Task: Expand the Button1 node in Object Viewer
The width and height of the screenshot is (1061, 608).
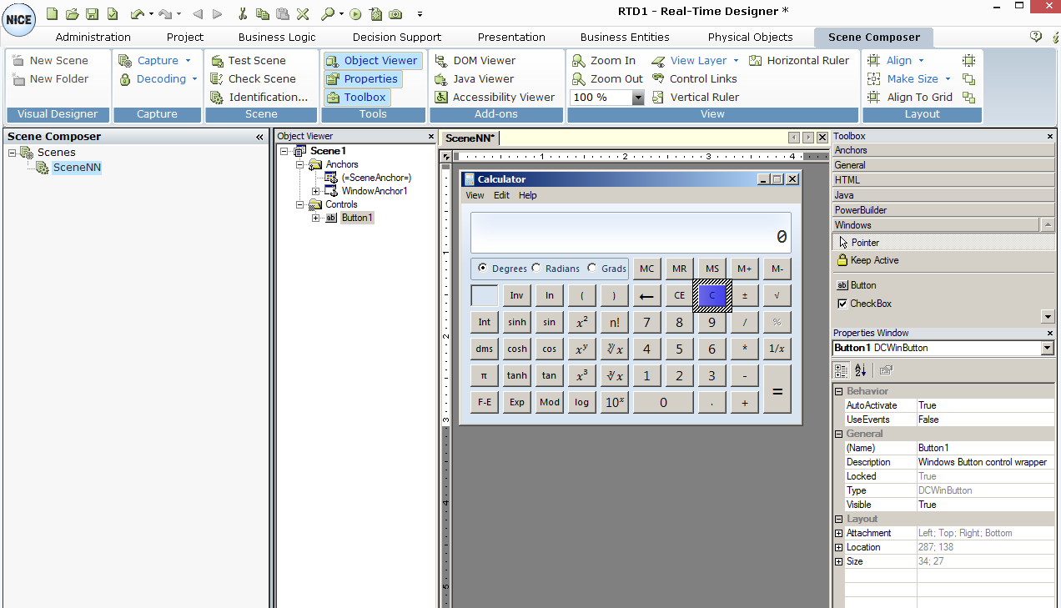Action: pyautogui.click(x=315, y=218)
